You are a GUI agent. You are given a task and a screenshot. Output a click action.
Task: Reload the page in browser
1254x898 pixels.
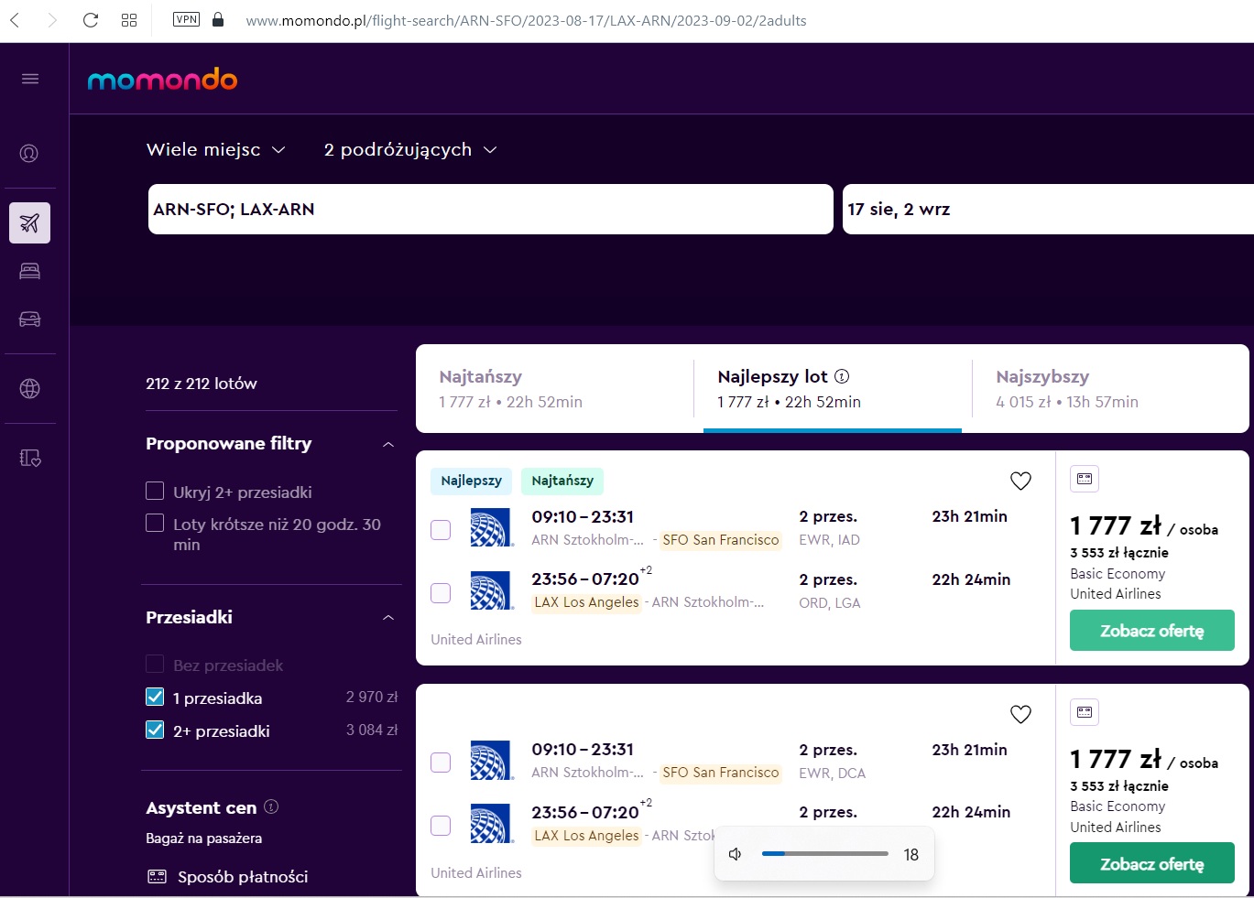(91, 20)
